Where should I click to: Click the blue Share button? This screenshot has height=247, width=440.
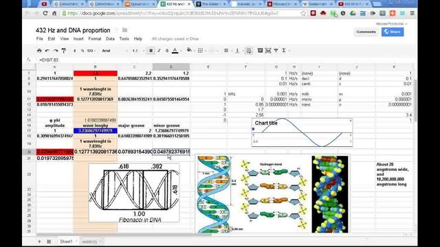[393, 32]
